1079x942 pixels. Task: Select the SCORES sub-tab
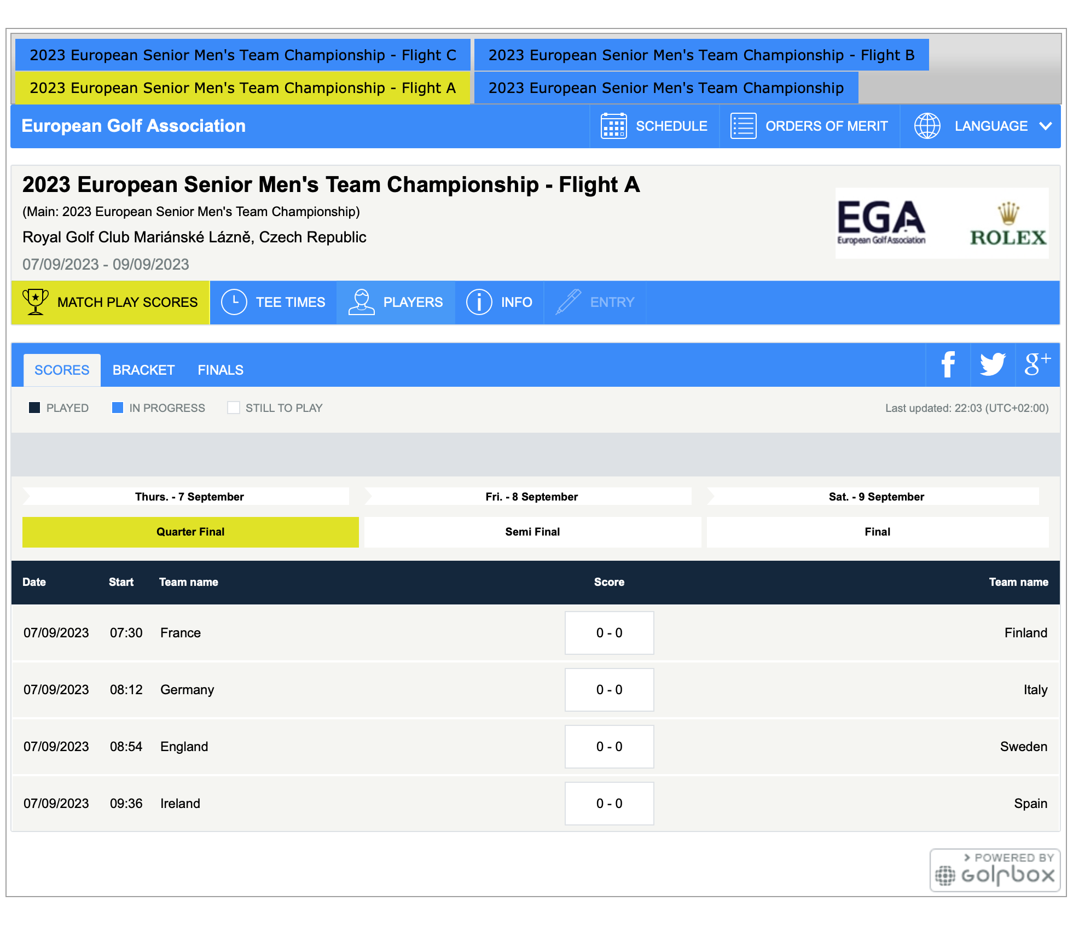(62, 370)
